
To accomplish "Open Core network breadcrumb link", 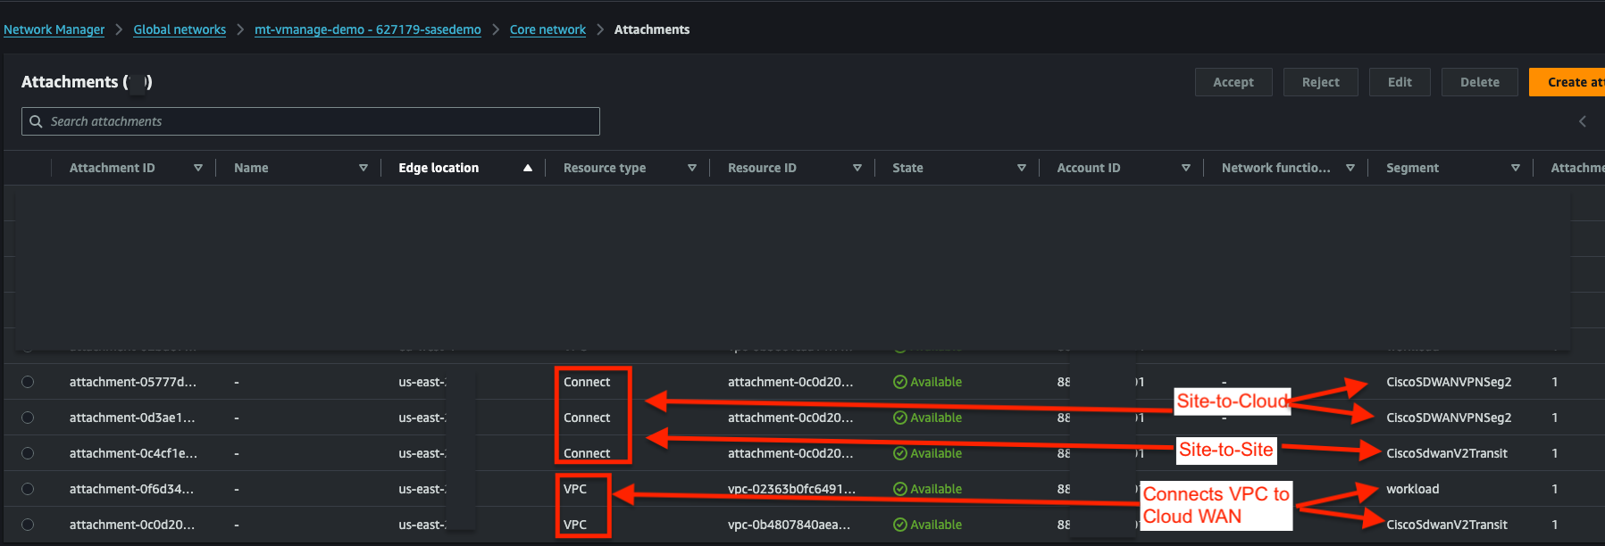I will [548, 29].
